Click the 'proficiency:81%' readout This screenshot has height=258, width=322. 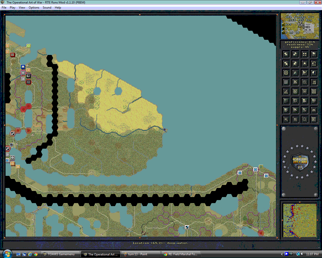[x=300, y=42]
